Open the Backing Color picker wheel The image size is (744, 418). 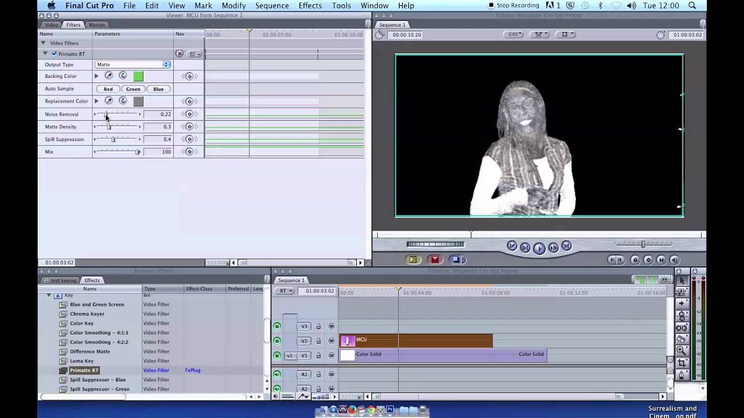point(123,76)
